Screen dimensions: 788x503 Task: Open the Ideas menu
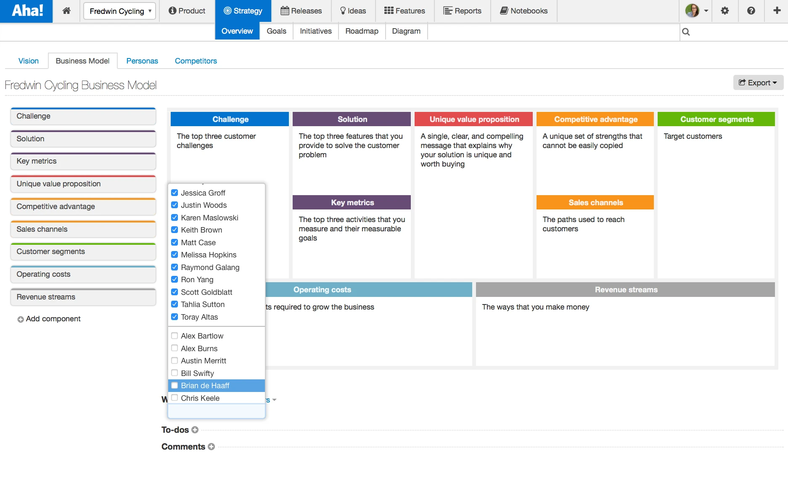353,11
